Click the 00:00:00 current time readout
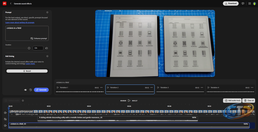Image resolution: width=258 pixels, height=132 pixels. click(x=123, y=101)
